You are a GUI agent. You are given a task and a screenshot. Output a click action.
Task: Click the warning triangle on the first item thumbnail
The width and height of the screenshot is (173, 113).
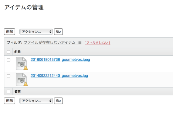tap(26, 68)
